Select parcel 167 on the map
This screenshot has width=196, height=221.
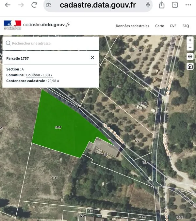141,51
